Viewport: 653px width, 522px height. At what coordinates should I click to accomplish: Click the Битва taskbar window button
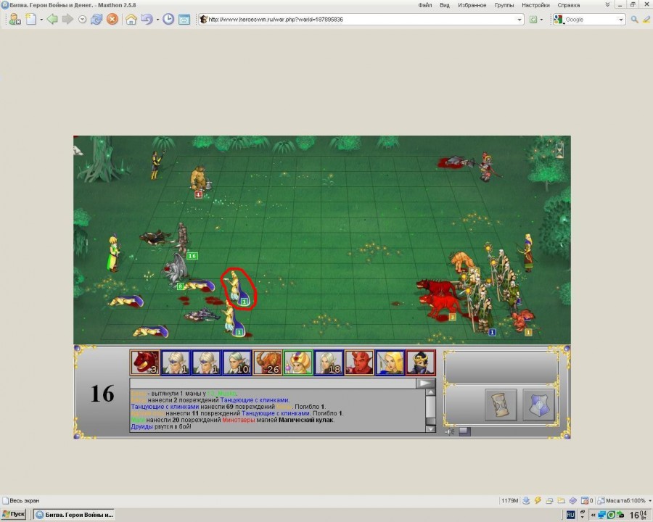click(74, 515)
